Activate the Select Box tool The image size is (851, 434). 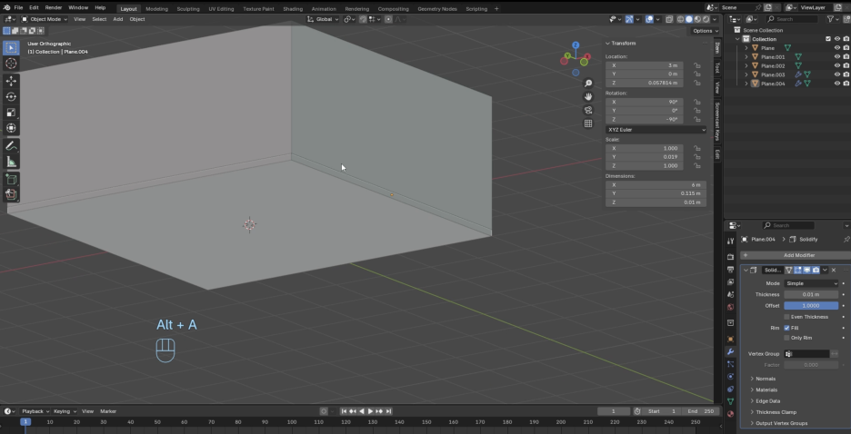pyautogui.click(x=11, y=48)
